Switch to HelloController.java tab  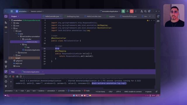pyautogui.click(x=52, y=16)
